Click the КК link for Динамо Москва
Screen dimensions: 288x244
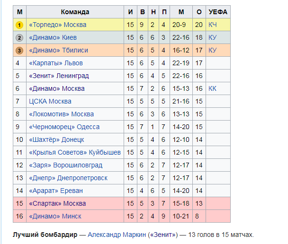pos(213,88)
